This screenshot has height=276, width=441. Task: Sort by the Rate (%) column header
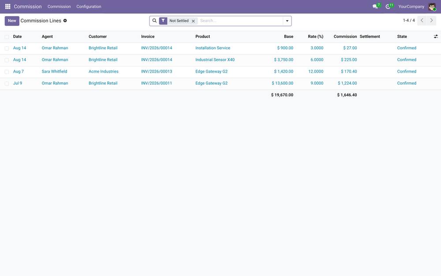pyautogui.click(x=316, y=37)
